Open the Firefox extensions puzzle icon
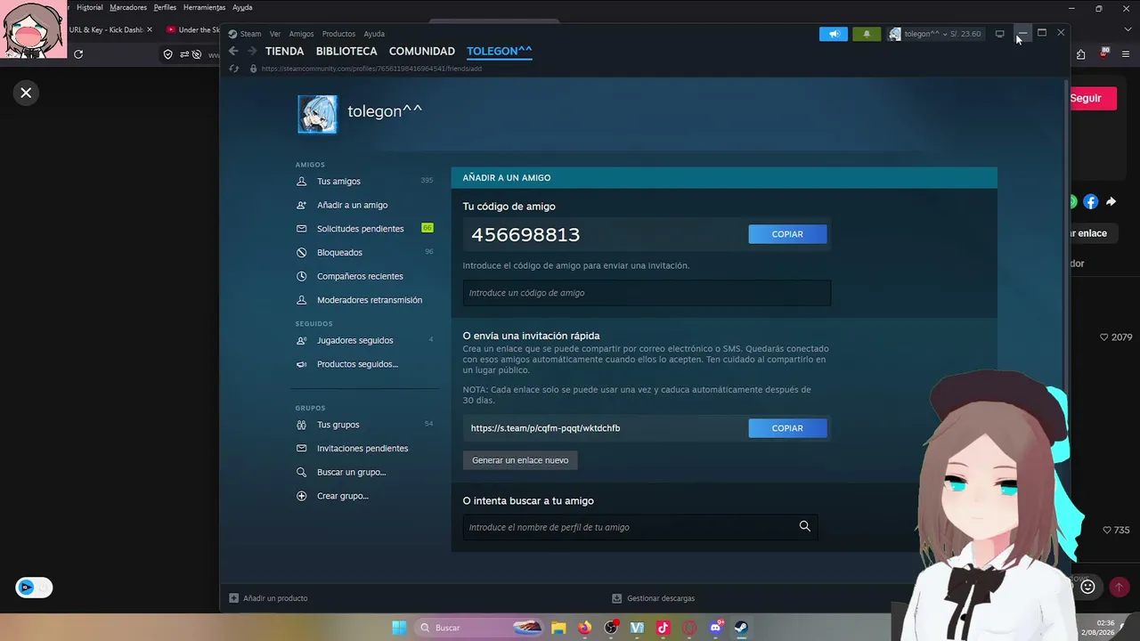Image resolution: width=1140 pixels, height=641 pixels. click(1080, 54)
